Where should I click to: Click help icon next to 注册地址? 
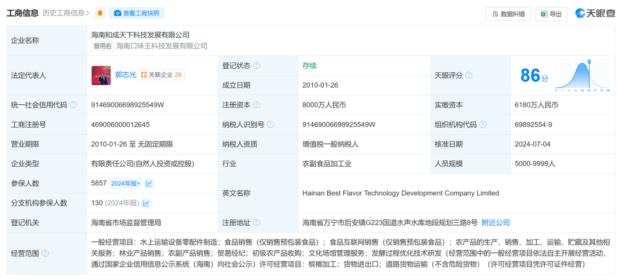257,222
